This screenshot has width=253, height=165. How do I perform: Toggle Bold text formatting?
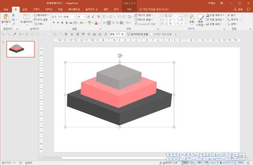53,23
